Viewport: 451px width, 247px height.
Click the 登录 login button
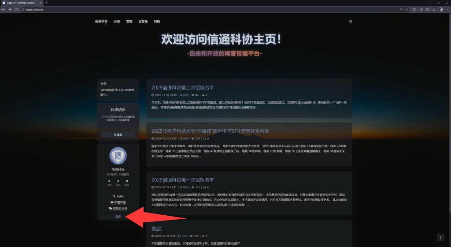[x=118, y=217]
